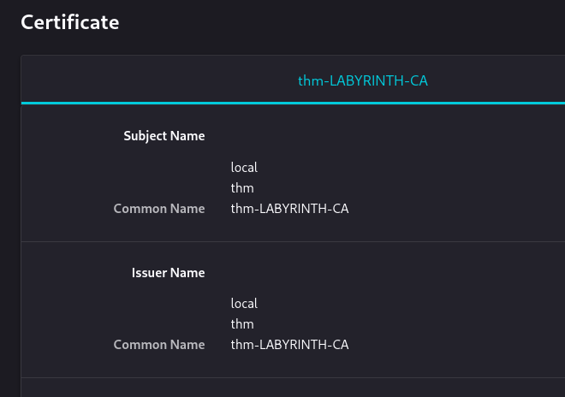The width and height of the screenshot is (565, 397).
Task: Click the Certificate page heading
Action: [x=70, y=22]
